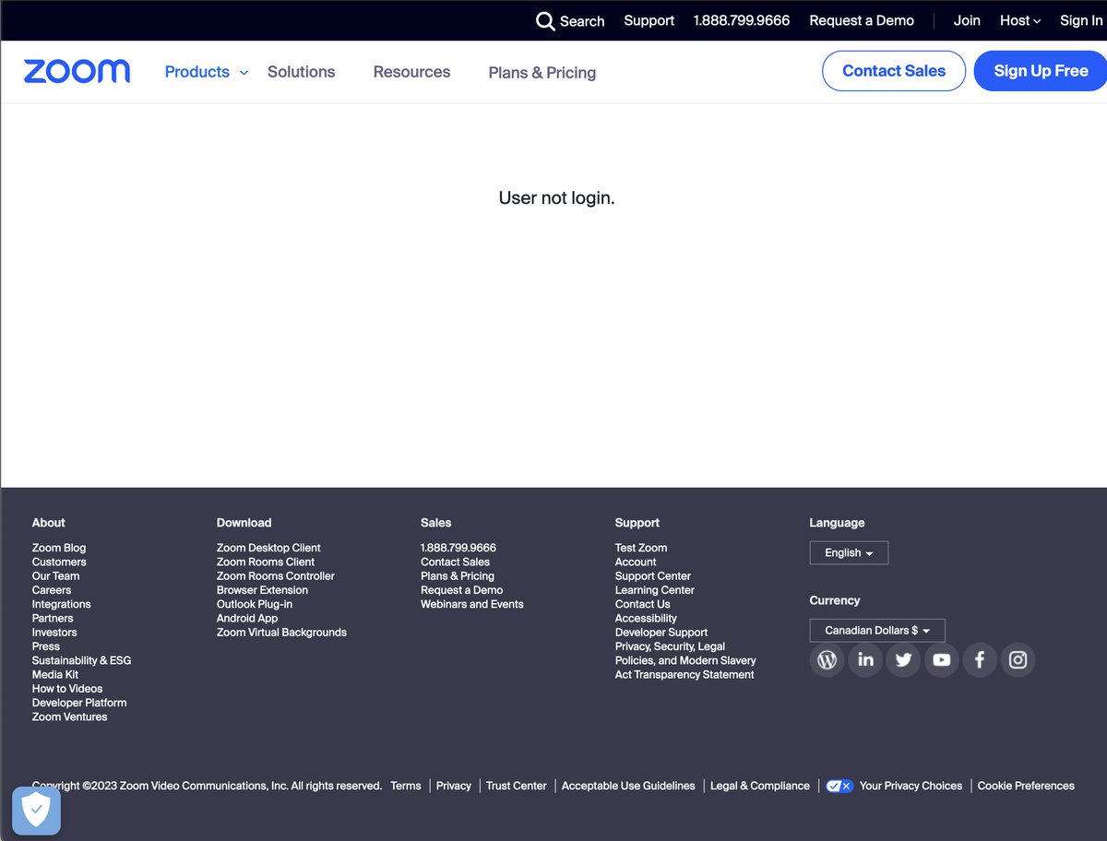Open Browser Extension download link
Image resolution: width=1107 pixels, height=841 pixels.
263,590
